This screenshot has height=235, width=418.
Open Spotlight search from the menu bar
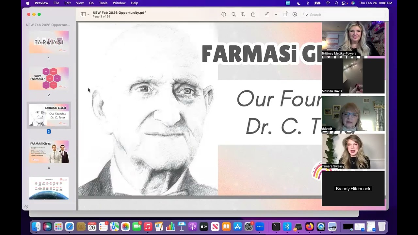pos(336,3)
